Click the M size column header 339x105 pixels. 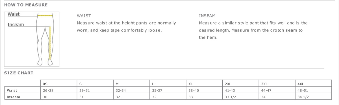132,83
